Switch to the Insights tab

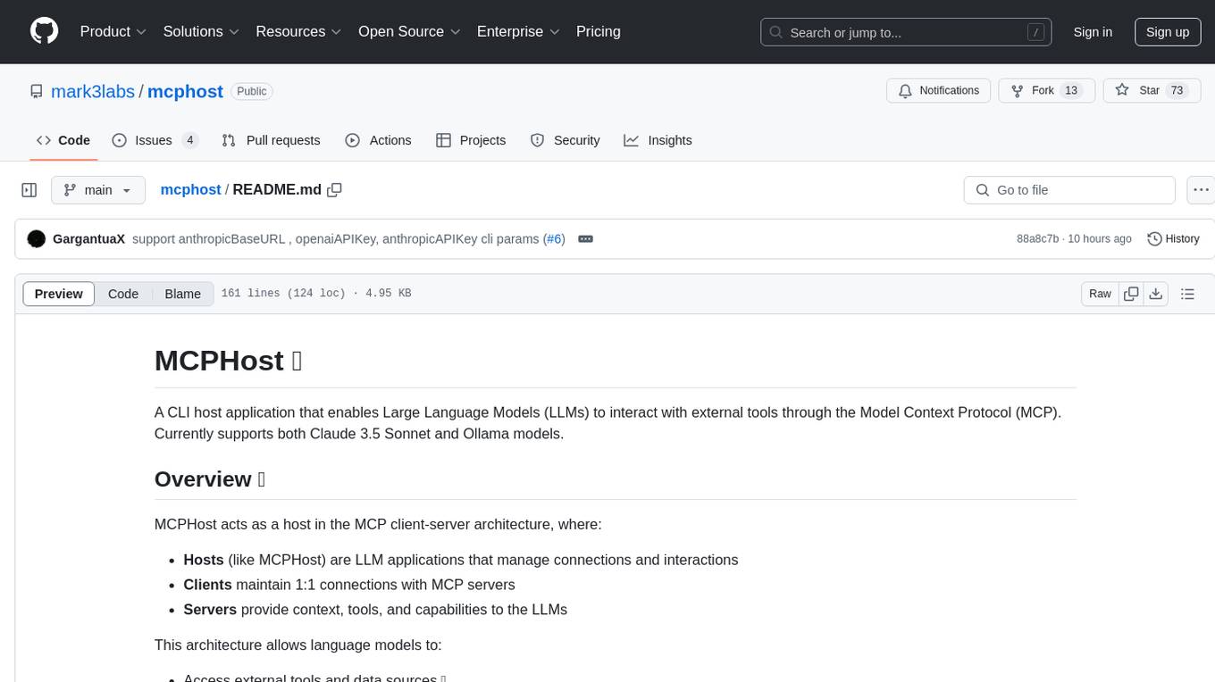click(658, 140)
